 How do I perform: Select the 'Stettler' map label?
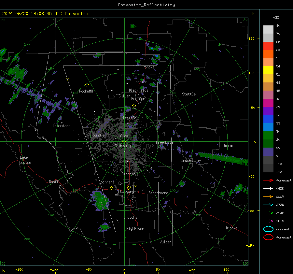(x=190, y=94)
